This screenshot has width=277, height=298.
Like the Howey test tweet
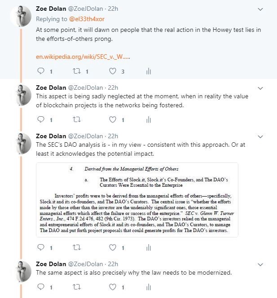pyautogui.click(x=113, y=71)
